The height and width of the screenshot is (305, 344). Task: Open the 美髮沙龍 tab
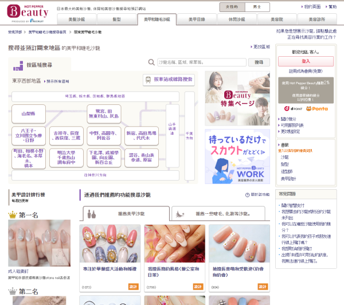(x=77, y=19)
